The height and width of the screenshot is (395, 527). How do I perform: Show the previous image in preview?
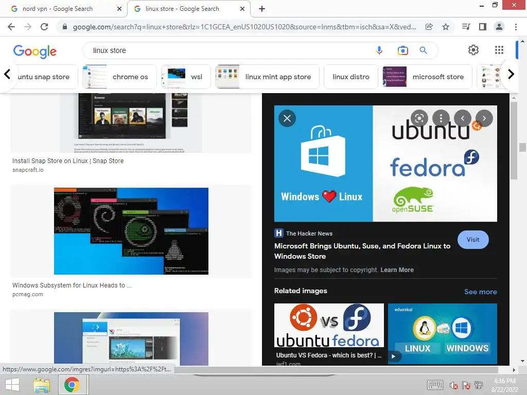pyautogui.click(x=463, y=118)
